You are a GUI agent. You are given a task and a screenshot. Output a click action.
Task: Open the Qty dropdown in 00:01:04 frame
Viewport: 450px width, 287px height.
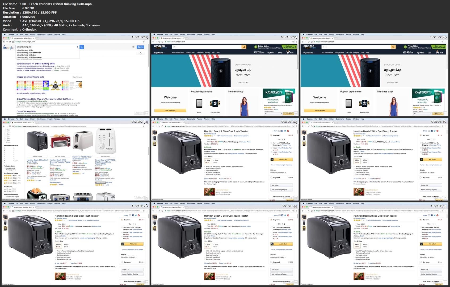(x=283, y=139)
